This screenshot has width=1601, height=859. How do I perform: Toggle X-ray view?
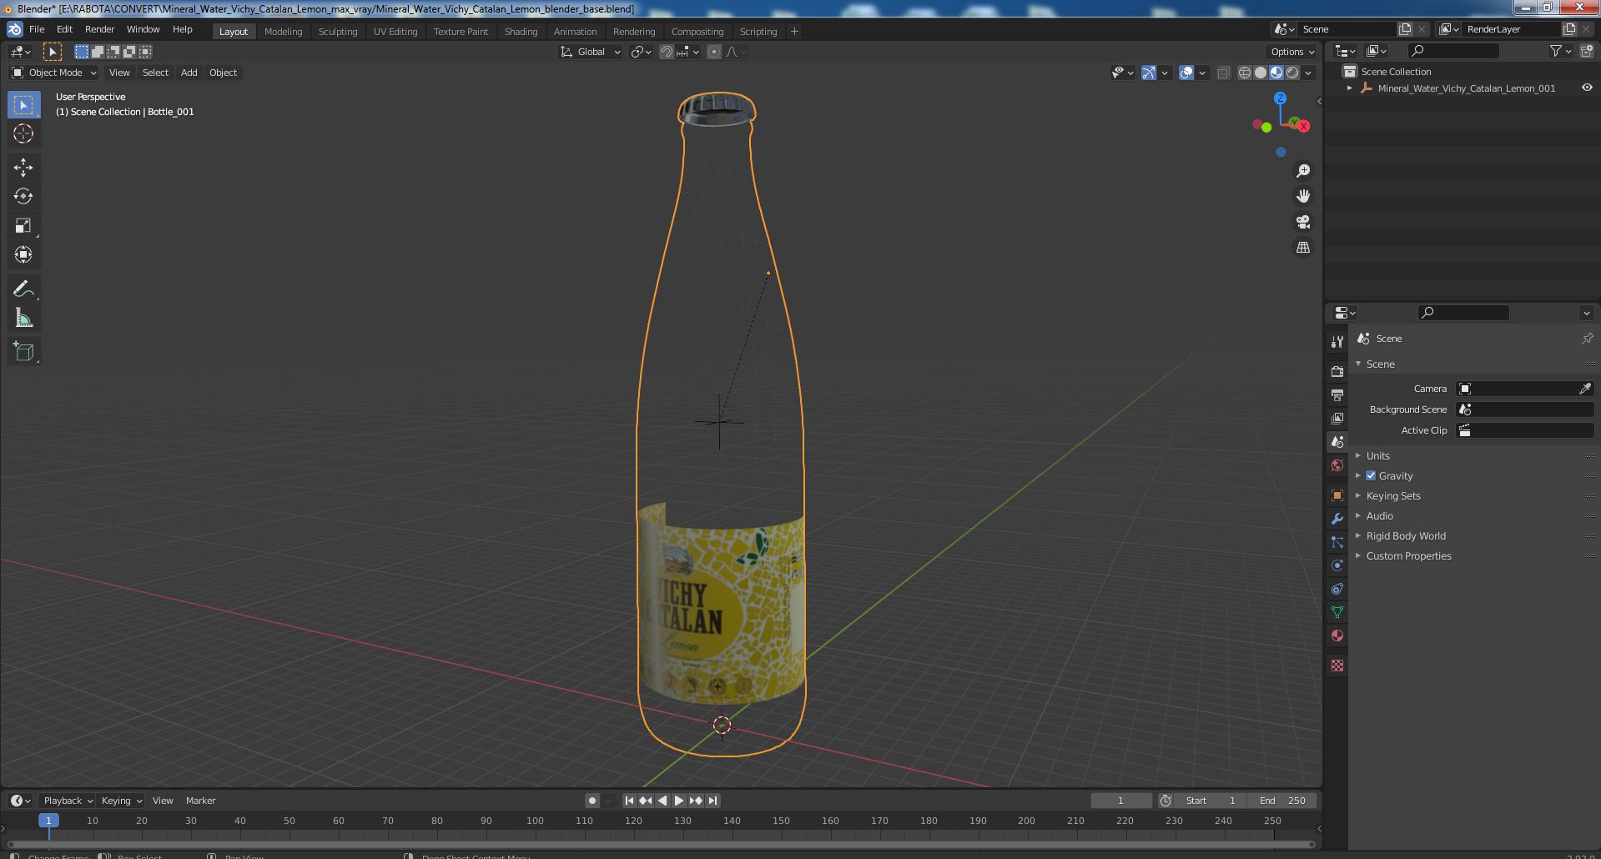[1223, 73]
